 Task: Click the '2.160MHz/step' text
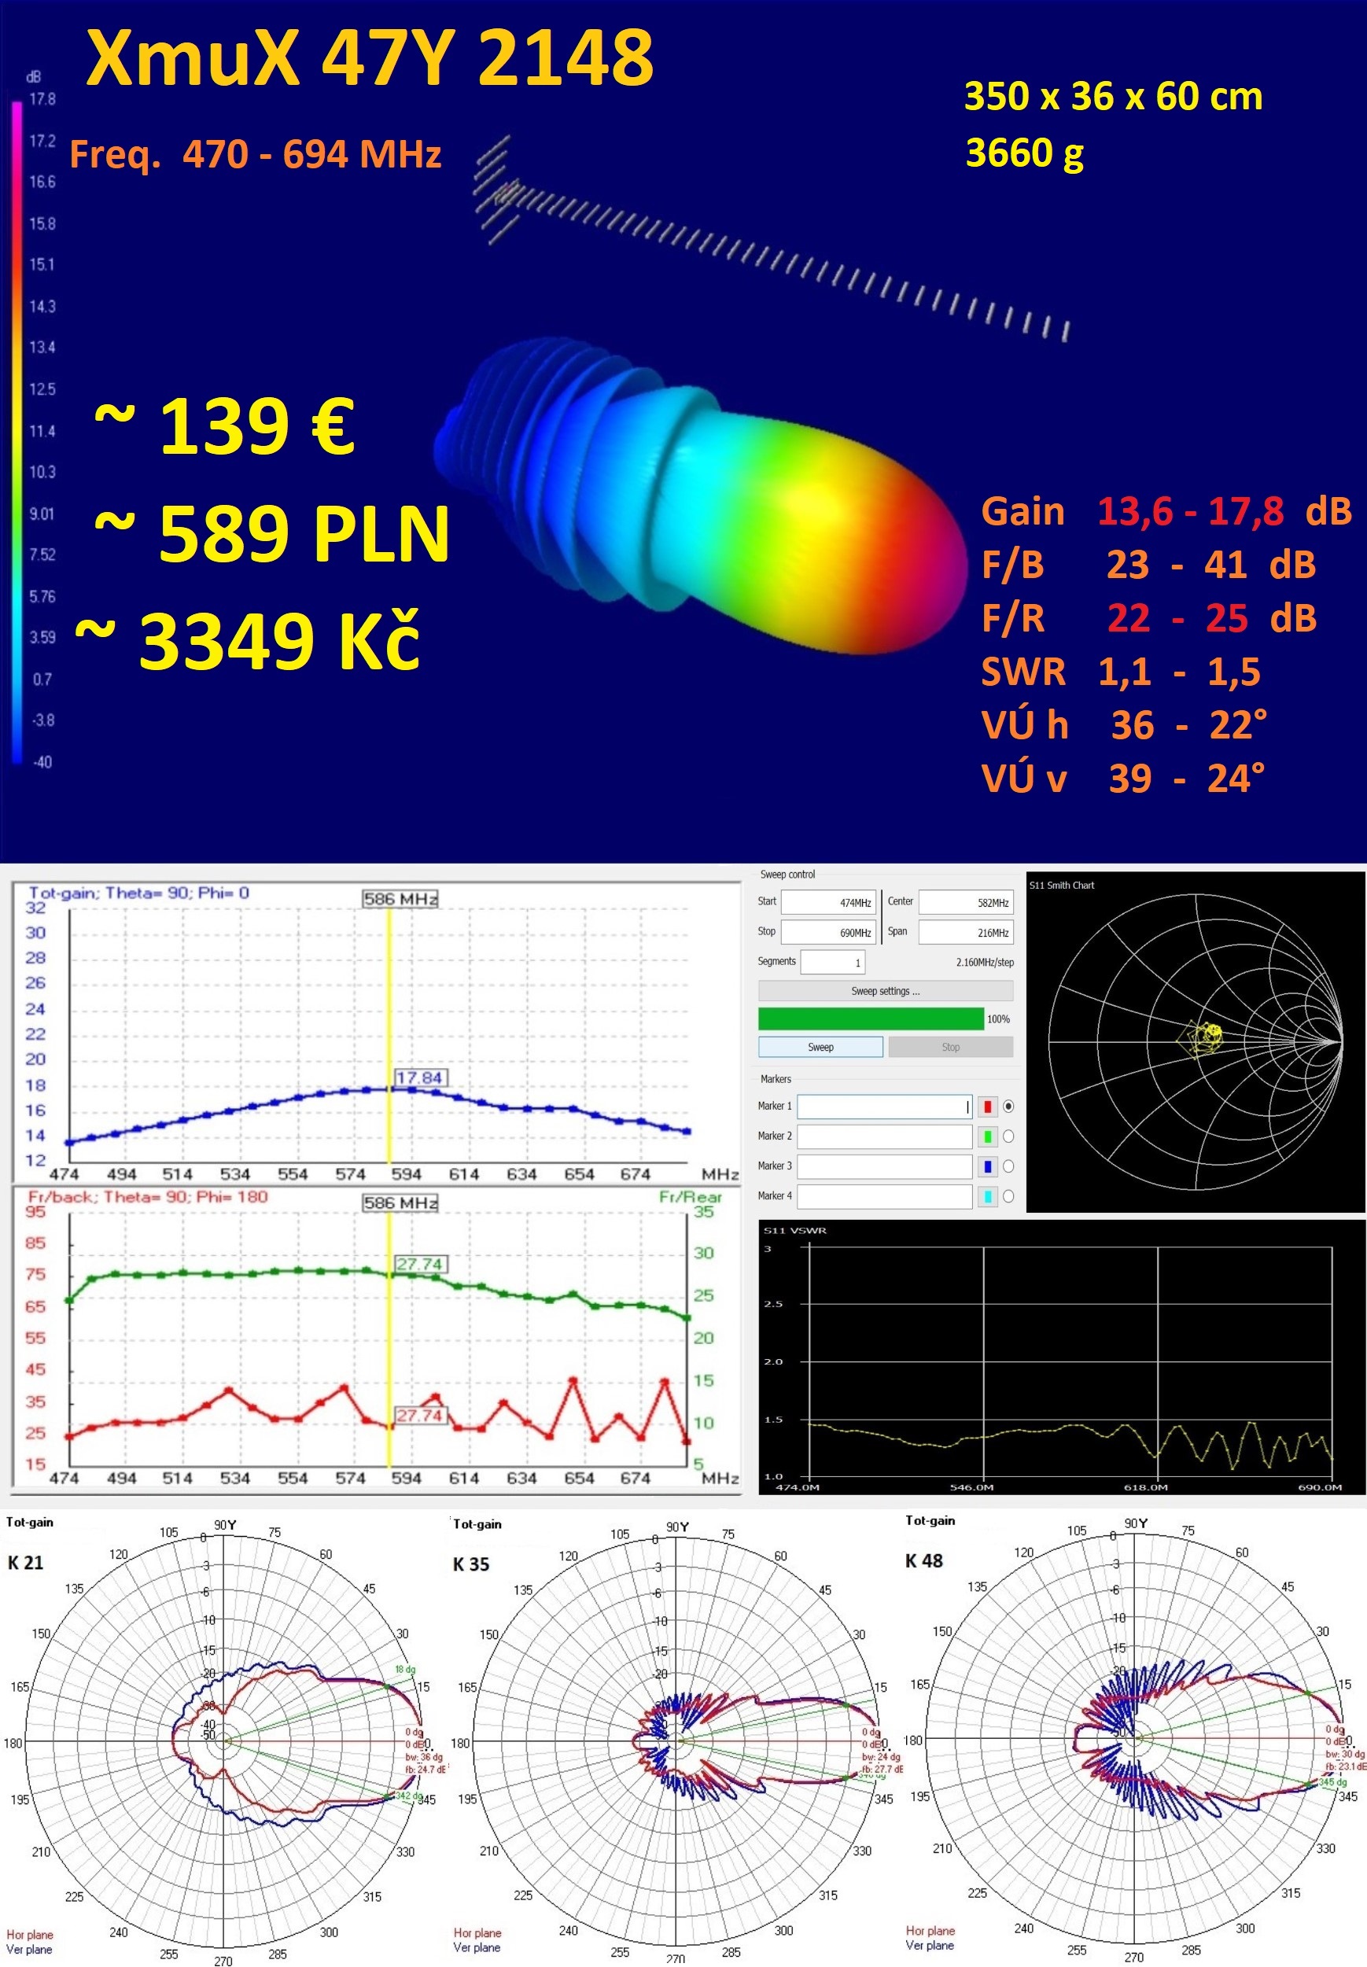[984, 963]
